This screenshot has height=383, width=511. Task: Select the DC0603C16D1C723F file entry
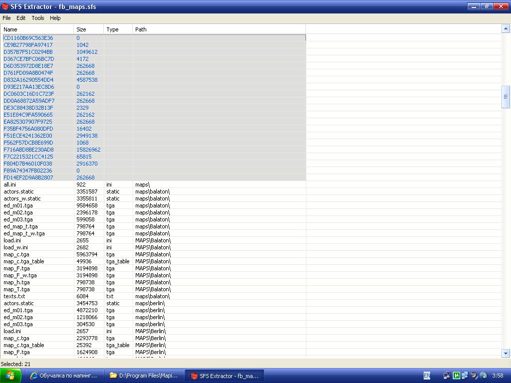coord(28,94)
